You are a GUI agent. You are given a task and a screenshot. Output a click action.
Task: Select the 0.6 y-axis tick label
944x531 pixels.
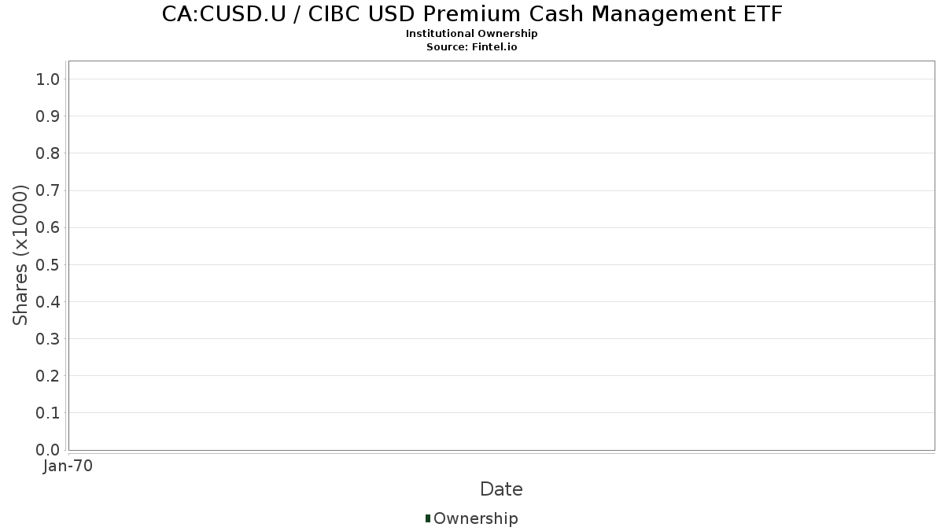[48, 227]
